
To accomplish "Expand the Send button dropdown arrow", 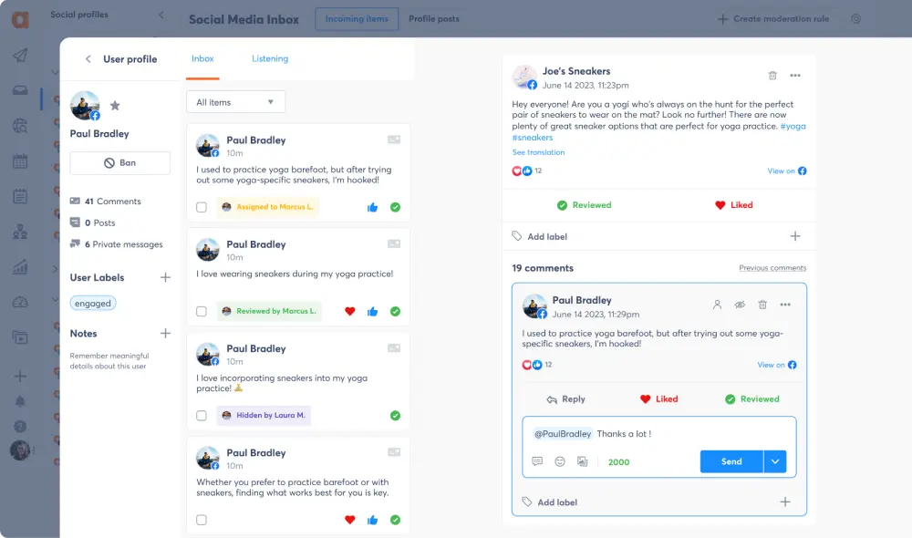I will (x=774, y=461).
